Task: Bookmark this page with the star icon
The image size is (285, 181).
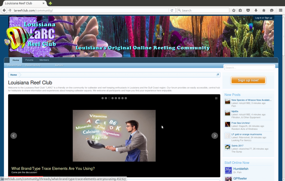Action: point(234,10)
